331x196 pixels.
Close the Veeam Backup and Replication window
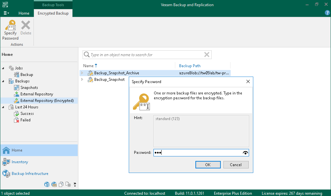(326, 5)
